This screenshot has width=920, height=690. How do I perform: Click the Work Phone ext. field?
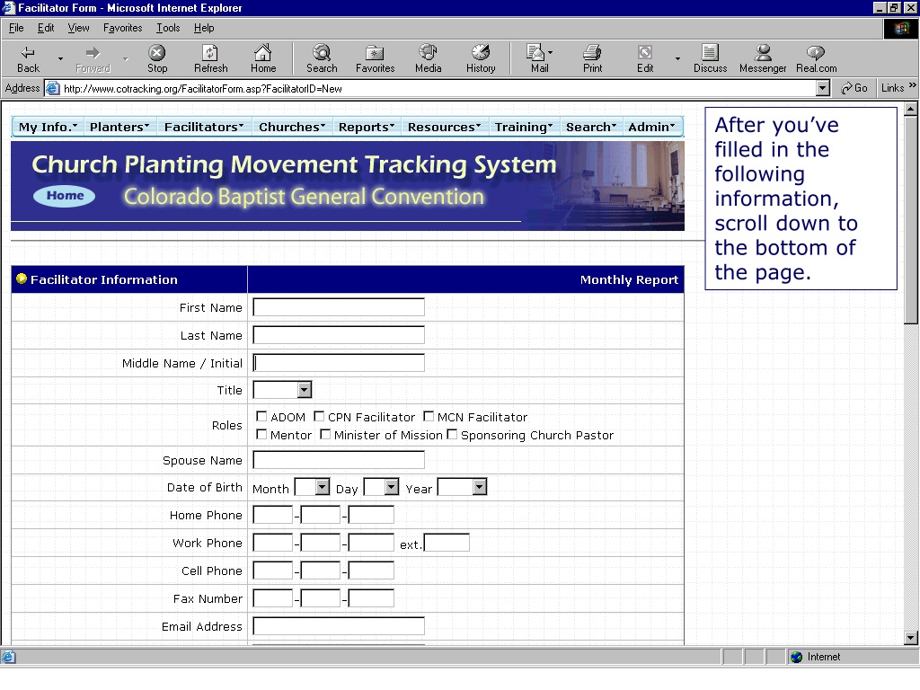[447, 543]
